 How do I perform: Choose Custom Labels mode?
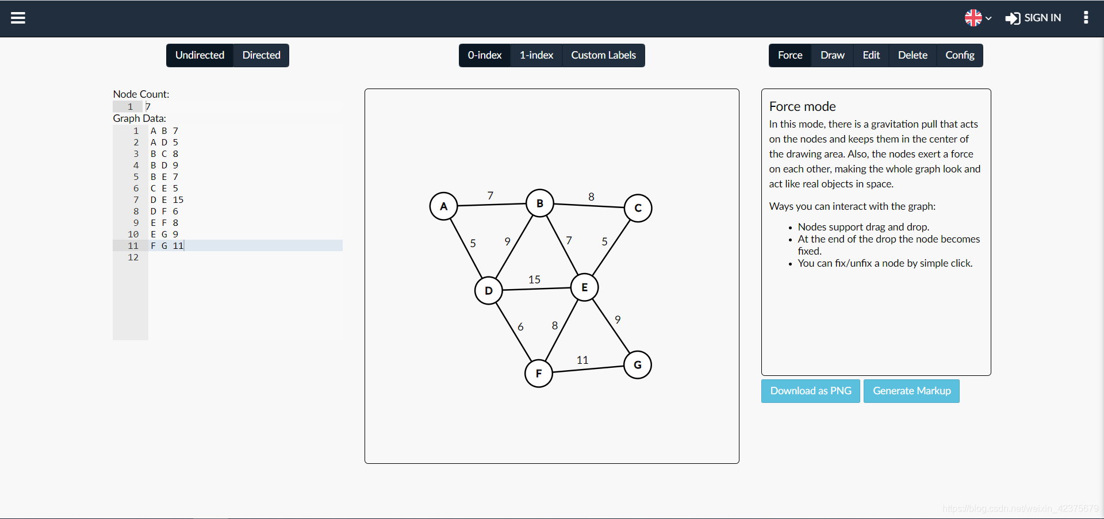tap(603, 55)
